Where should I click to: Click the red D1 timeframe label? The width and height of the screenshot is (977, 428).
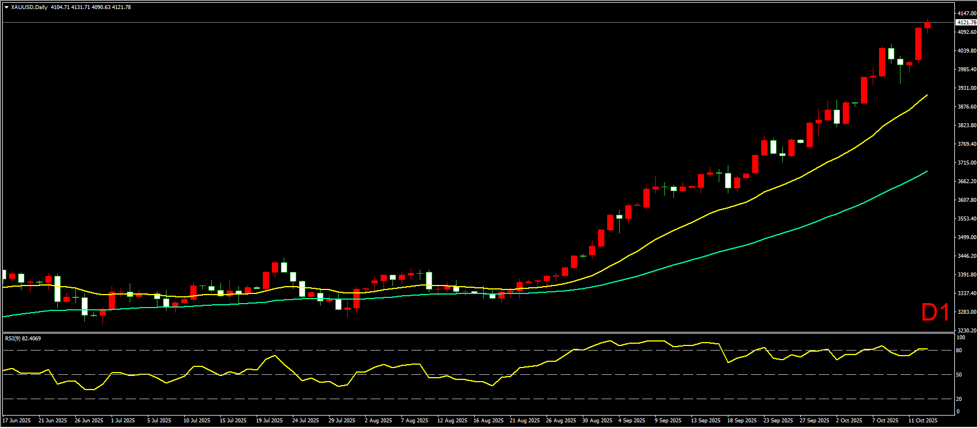[935, 313]
